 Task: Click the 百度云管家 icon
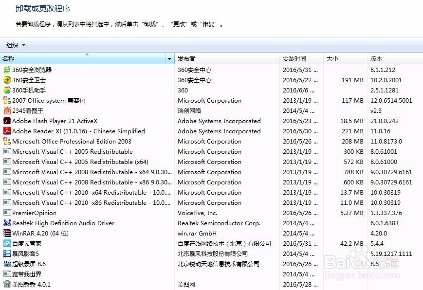pos(7,243)
